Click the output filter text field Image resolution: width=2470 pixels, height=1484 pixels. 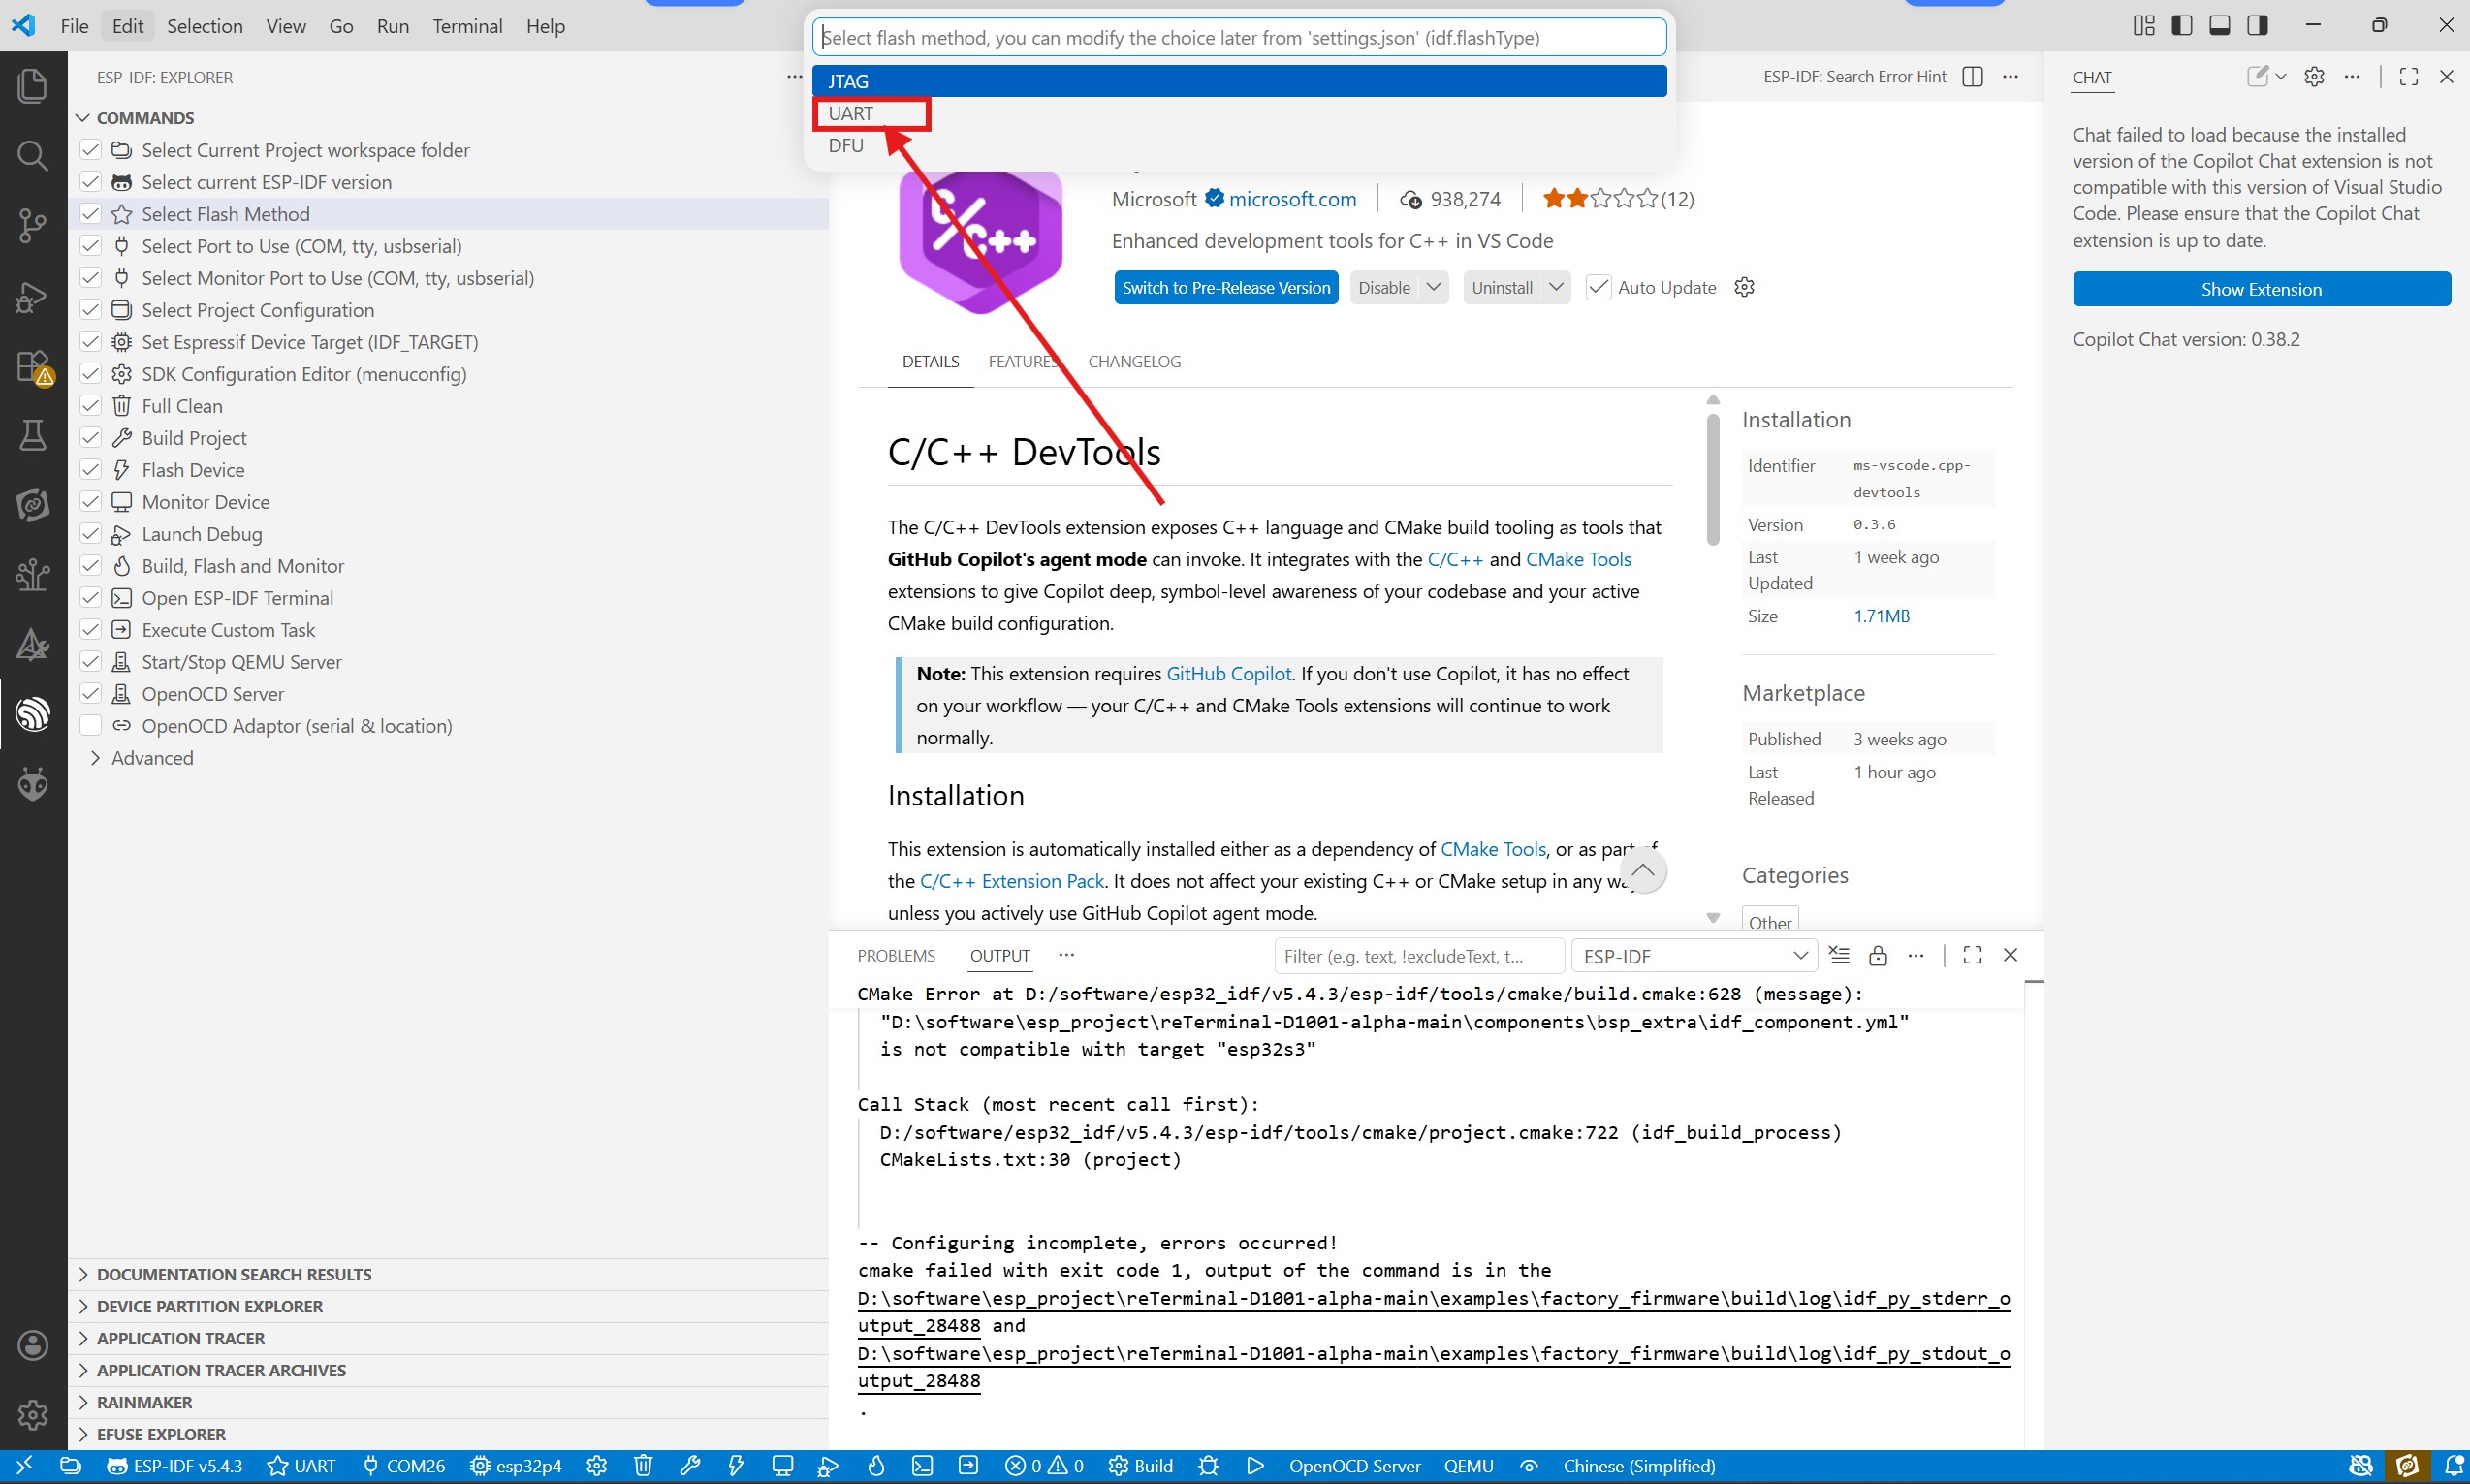click(x=1418, y=956)
